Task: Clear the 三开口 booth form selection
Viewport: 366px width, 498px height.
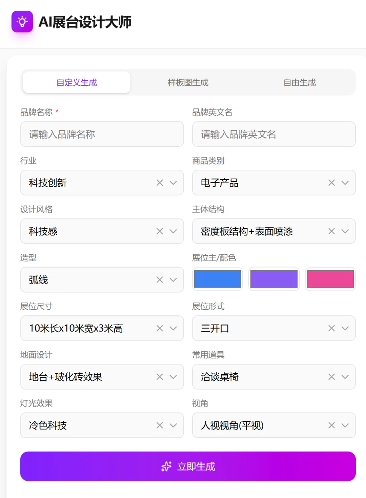Action: click(331, 328)
